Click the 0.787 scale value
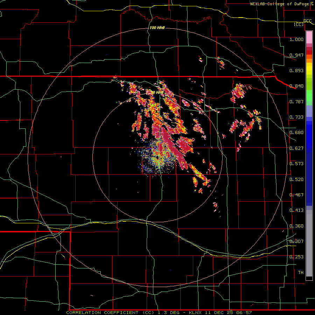This screenshot has width=315, height=315. (x=296, y=101)
